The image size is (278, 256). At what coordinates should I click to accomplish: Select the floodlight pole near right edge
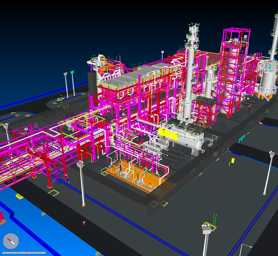pos(269,173)
